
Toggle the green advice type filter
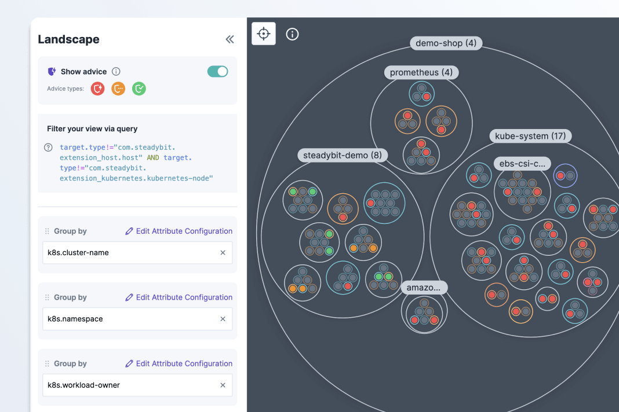tap(139, 89)
